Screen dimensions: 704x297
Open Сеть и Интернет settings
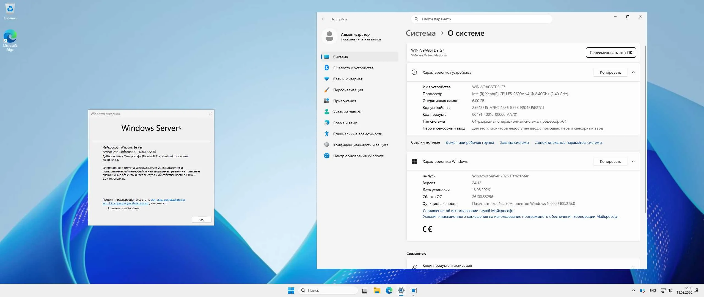pyautogui.click(x=360, y=79)
